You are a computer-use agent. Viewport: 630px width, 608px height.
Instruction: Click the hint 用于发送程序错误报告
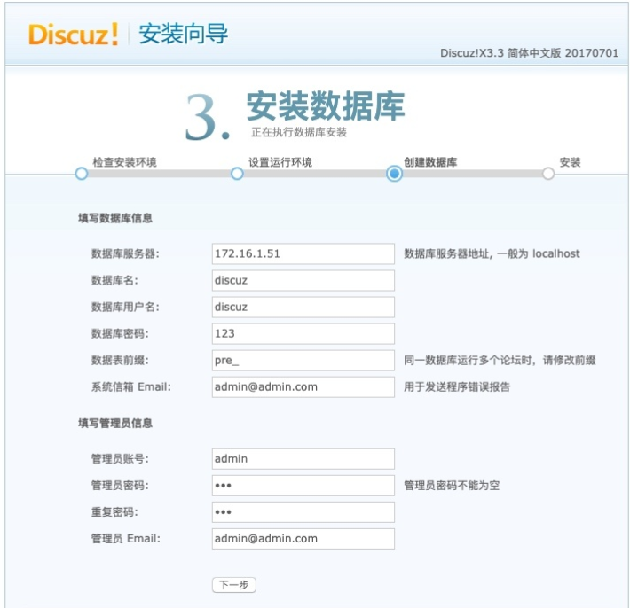coord(457,387)
